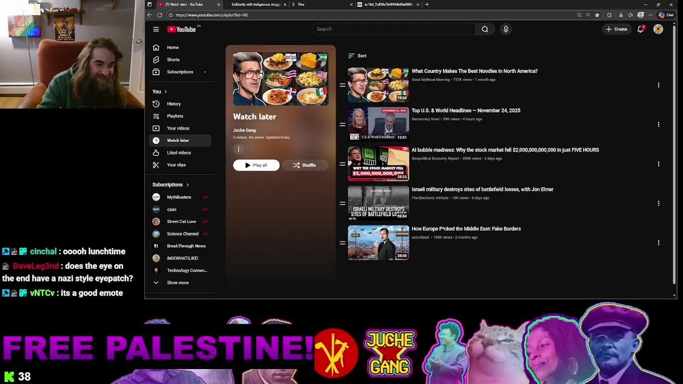Open options menu for How Europe video
The image size is (683, 384).
coord(658,243)
